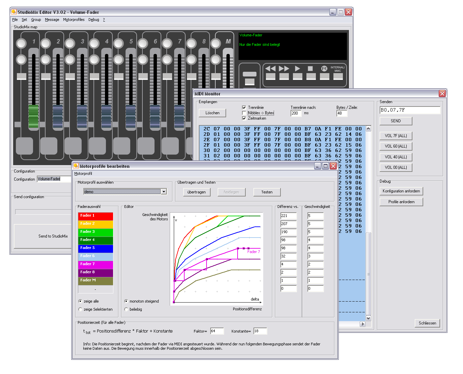Screen dimensions: 463x374
Task: Click the Profile anfordern button
Action: [x=401, y=202]
